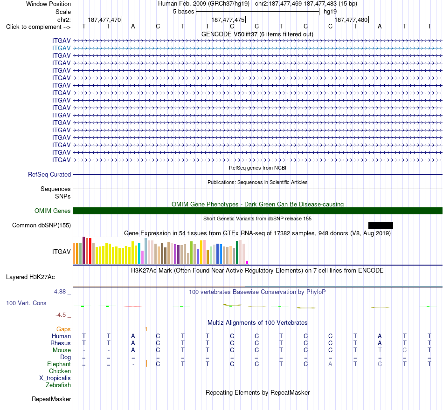This screenshot has height=410, width=443.
Task: Click the H3K27Ac Mark track title
Action: tap(257, 271)
